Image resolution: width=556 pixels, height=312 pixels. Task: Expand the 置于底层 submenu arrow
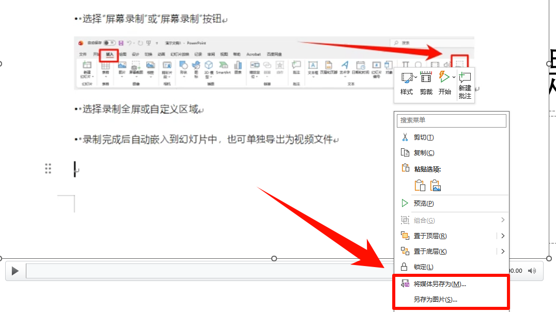503,252
